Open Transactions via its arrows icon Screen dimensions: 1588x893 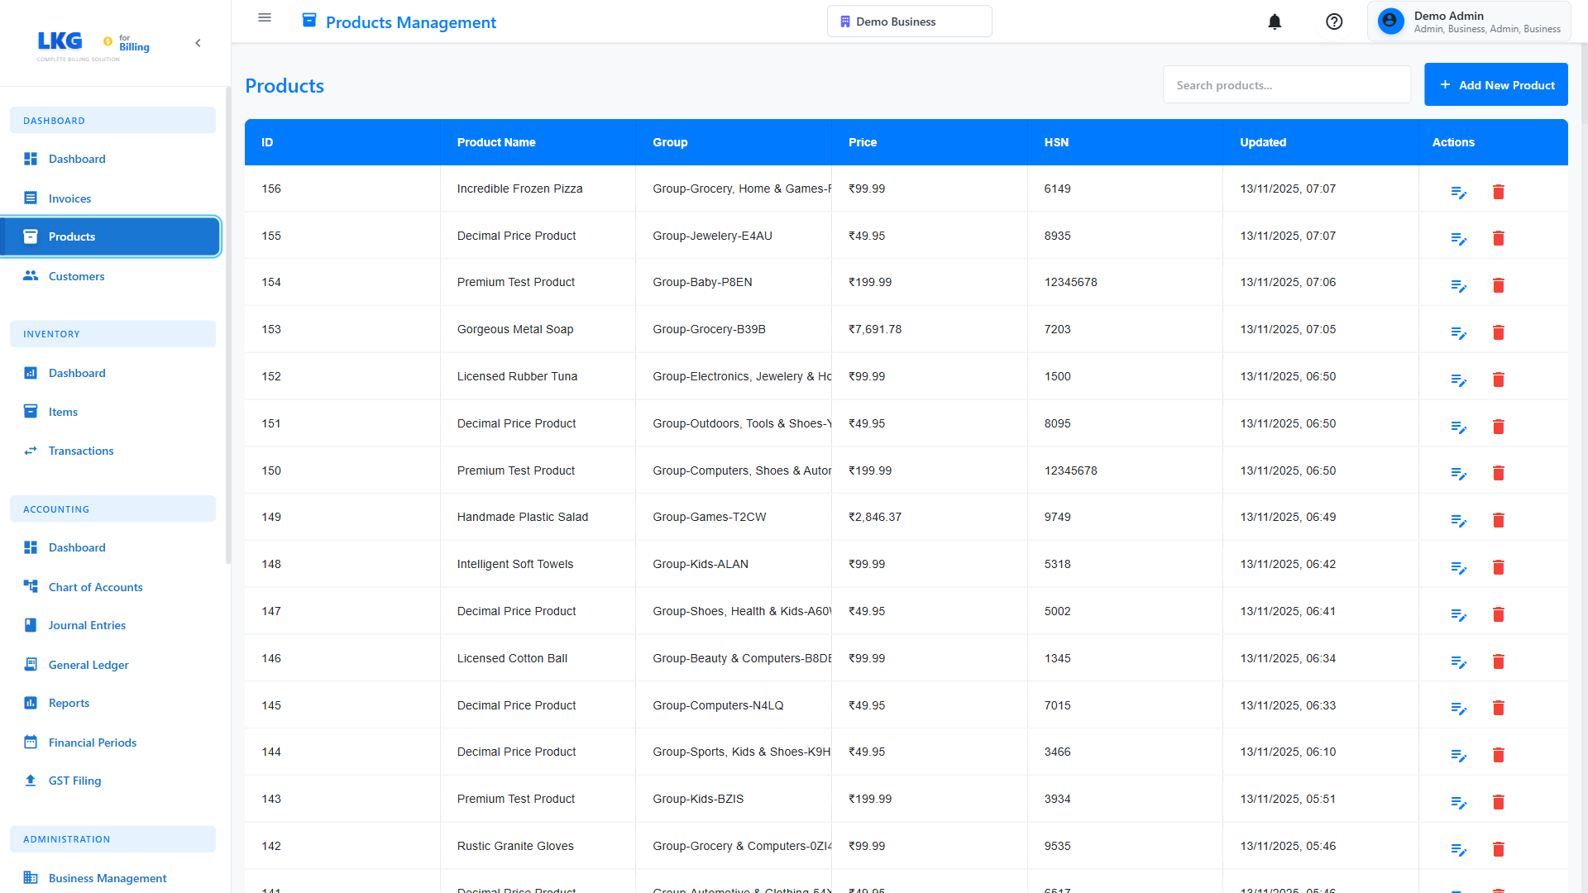point(31,451)
